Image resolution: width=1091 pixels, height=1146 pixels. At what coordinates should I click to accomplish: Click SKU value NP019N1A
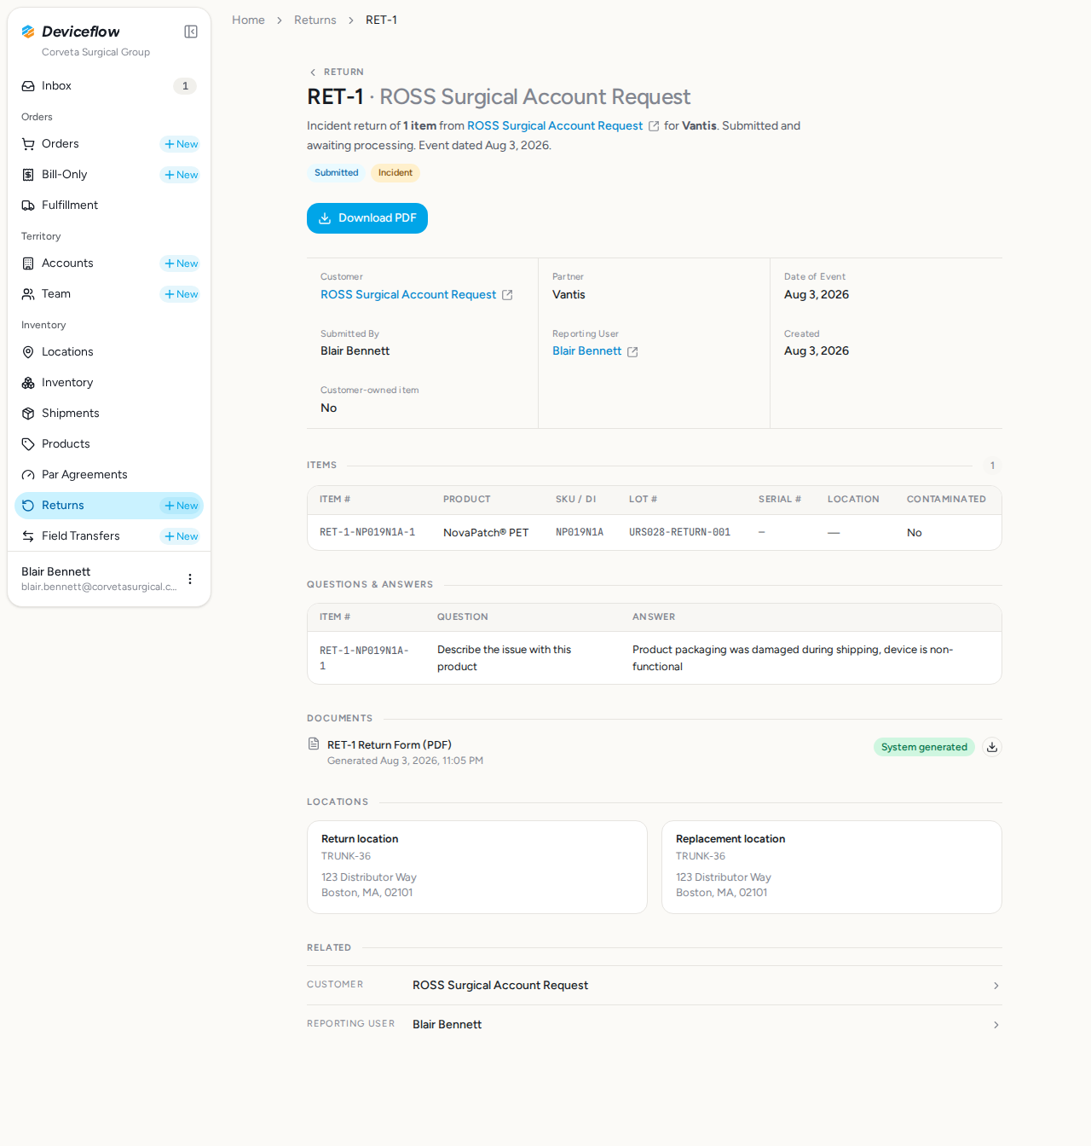[580, 532]
